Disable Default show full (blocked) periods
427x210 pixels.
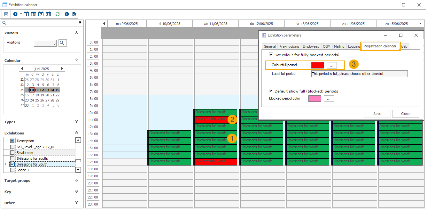point(271,91)
